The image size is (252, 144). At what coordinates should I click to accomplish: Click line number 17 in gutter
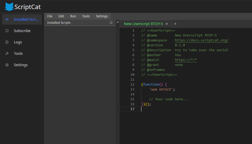pos(132,109)
